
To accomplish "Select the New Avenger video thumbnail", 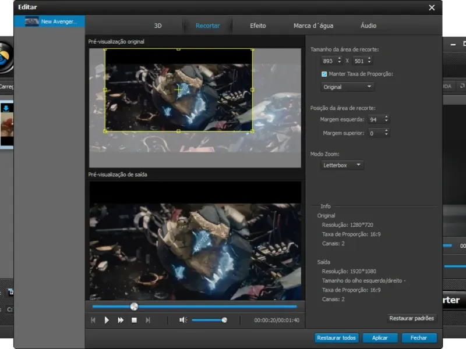I will point(32,22).
